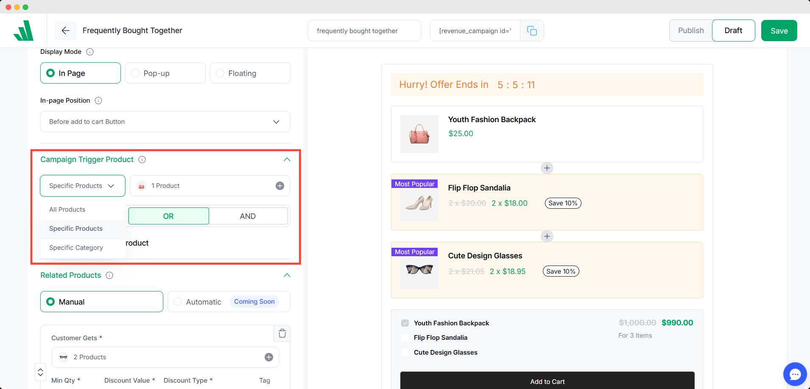Click the Publish status button
The width and height of the screenshot is (810, 389).
point(691,31)
